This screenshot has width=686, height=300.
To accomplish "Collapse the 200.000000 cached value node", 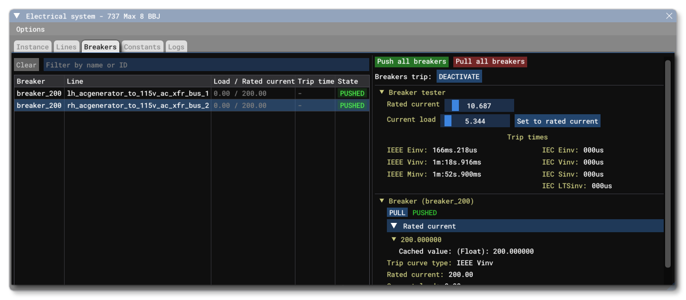I will pyautogui.click(x=394, y=240).
